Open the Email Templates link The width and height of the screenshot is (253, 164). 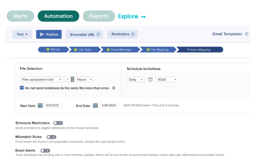[227, 34]
